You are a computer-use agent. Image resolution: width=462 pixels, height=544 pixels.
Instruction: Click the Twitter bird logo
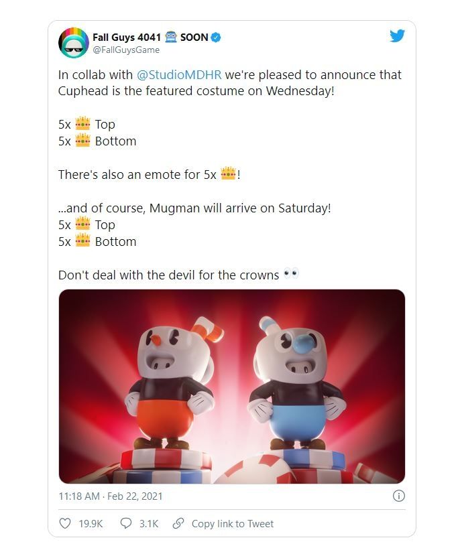click(x=398, y=36)
